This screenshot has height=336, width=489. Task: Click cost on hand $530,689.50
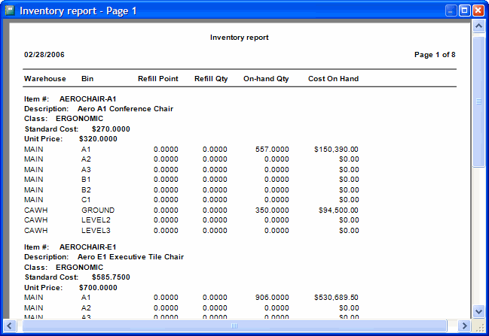tap(336, 298)
